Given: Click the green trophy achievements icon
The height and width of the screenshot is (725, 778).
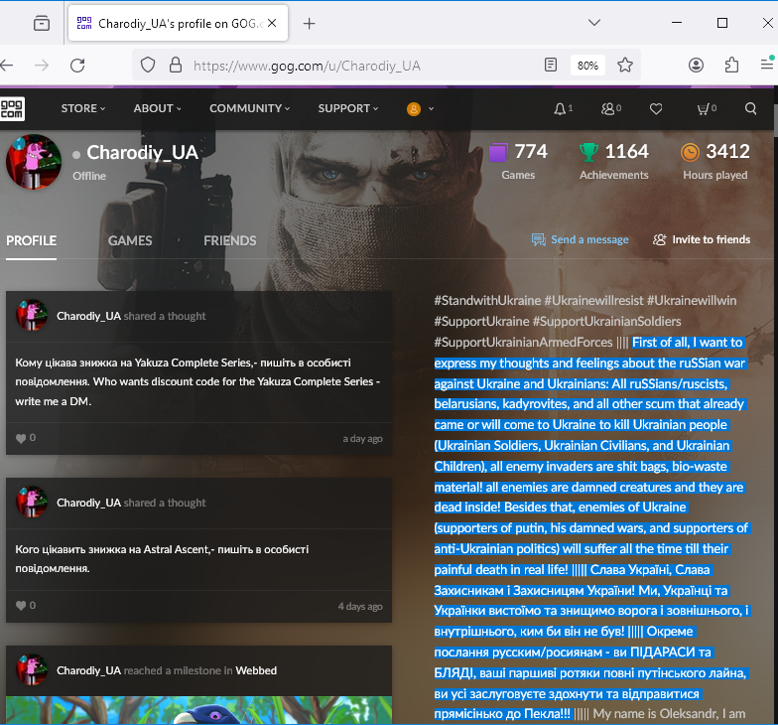Looking at the screenshot, I should tap(589, 152).
